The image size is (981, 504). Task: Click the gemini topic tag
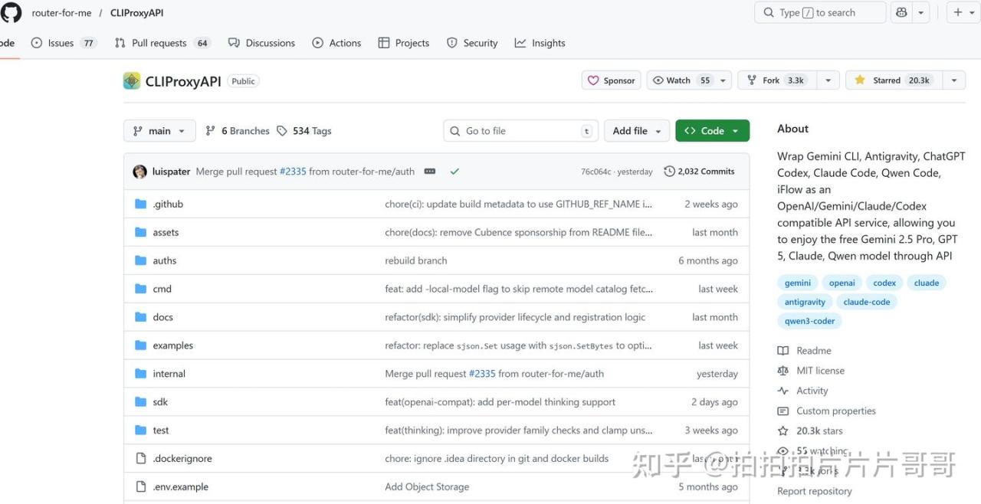(798, 283)
